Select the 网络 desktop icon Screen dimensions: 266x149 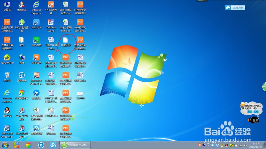point(22,59)
